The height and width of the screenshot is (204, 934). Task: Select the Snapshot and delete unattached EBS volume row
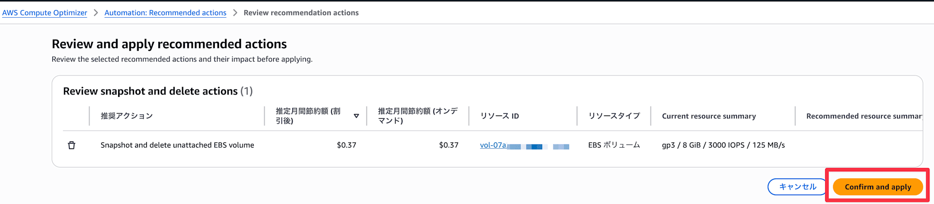177,145
